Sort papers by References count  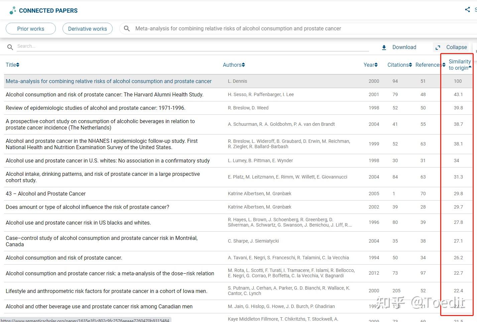pyautogui.click(x=430, y=65)
